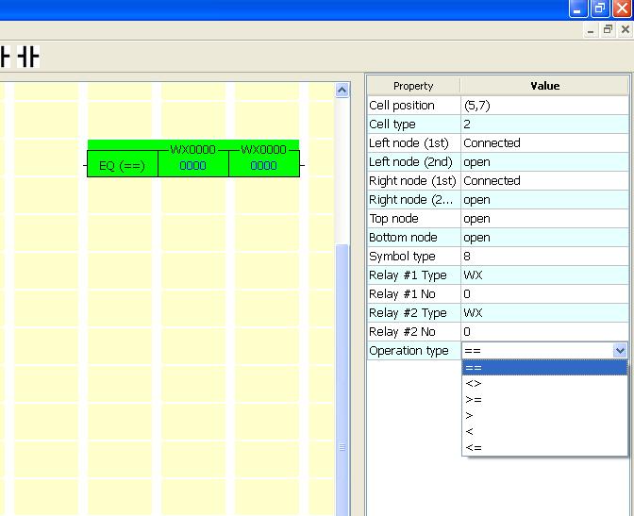This screenshot has height=516, width=634.
Task: Click the Top node property label
Action: point(393,218)
